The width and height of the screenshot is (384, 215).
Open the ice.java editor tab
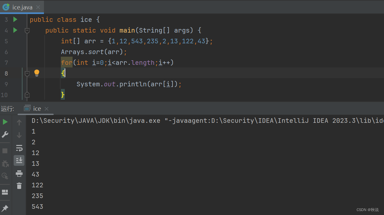pyautogui.click(x=22, y=7)
